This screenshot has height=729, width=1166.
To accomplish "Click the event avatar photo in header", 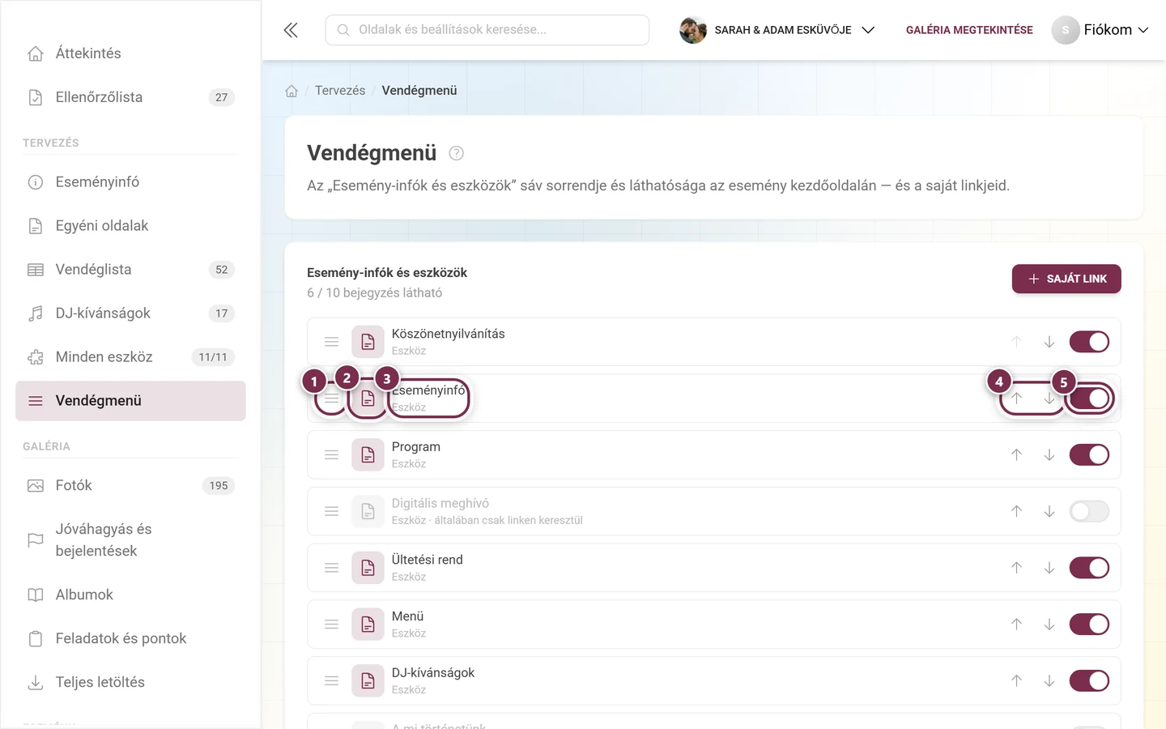I will point(693,30).
